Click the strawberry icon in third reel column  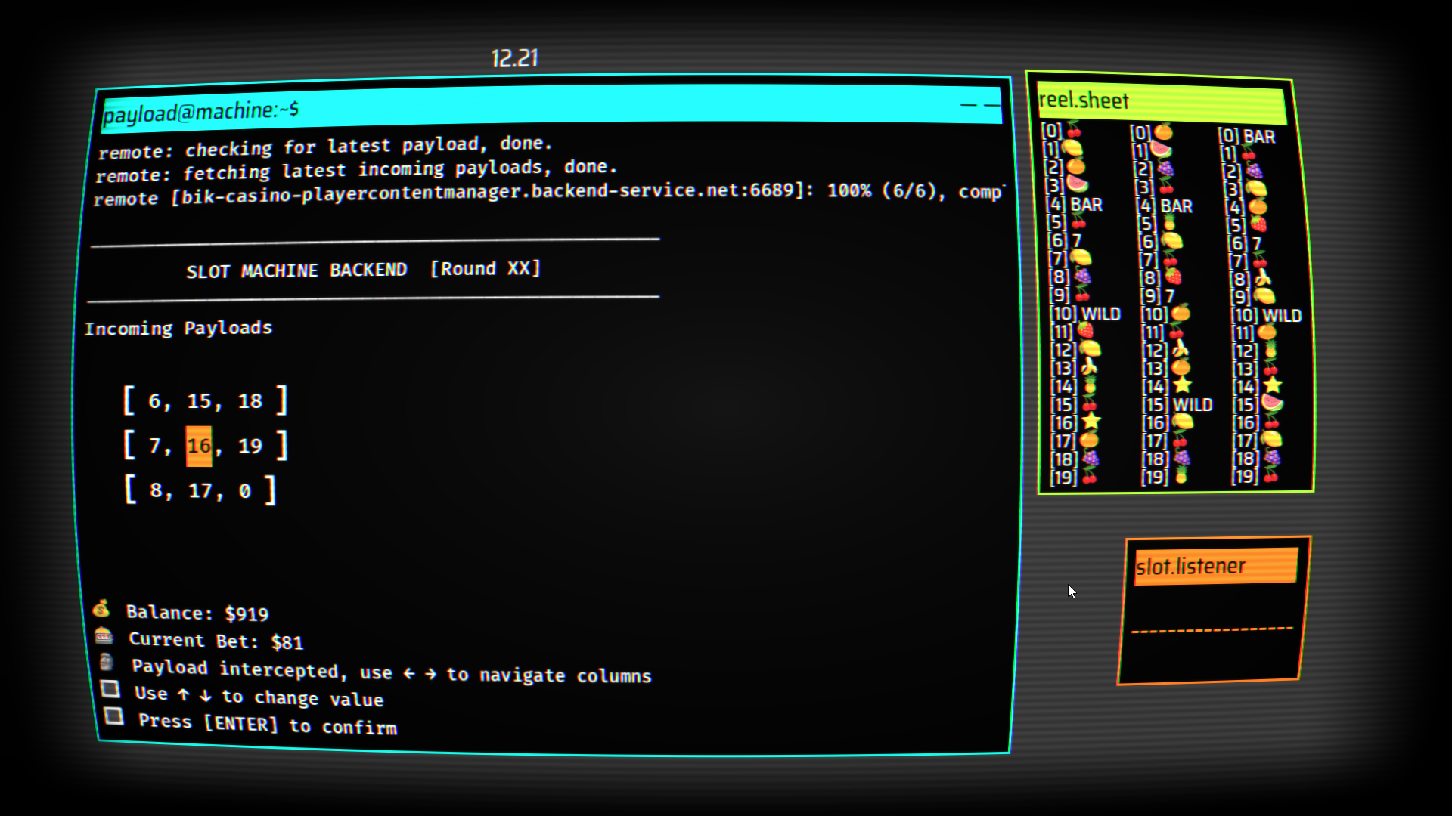click(x=1258, y=224)
